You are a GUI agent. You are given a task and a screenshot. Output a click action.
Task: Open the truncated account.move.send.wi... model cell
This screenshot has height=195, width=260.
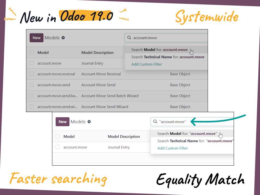(x=57, y=107)
